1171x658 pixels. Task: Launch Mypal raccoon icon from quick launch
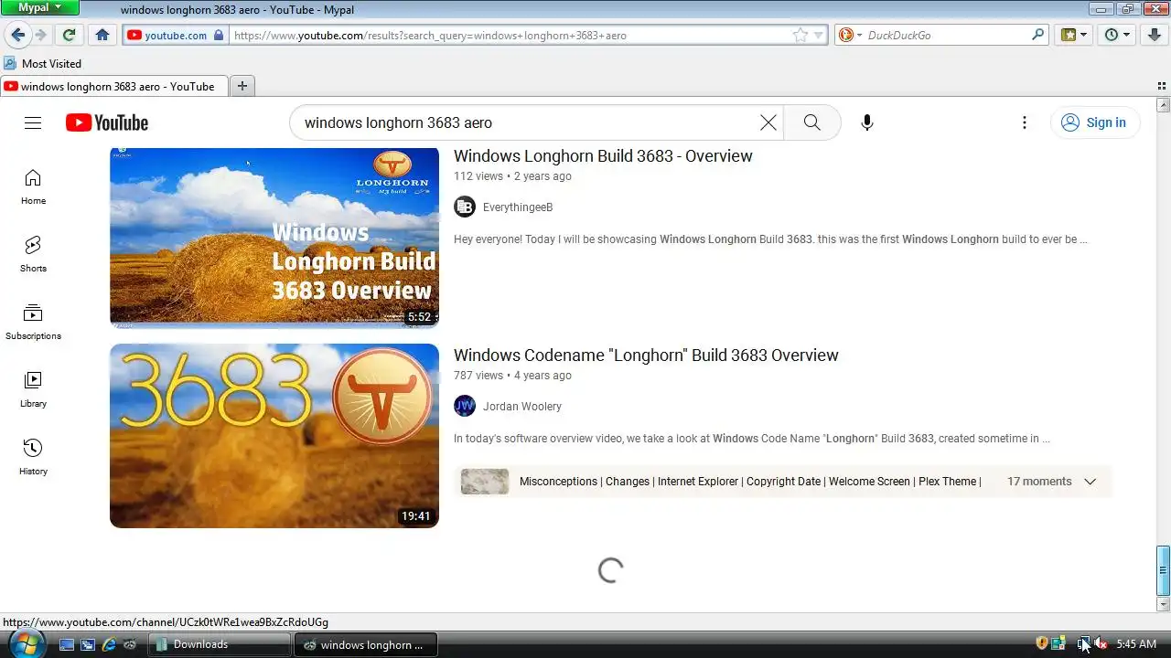coord(131,644)
